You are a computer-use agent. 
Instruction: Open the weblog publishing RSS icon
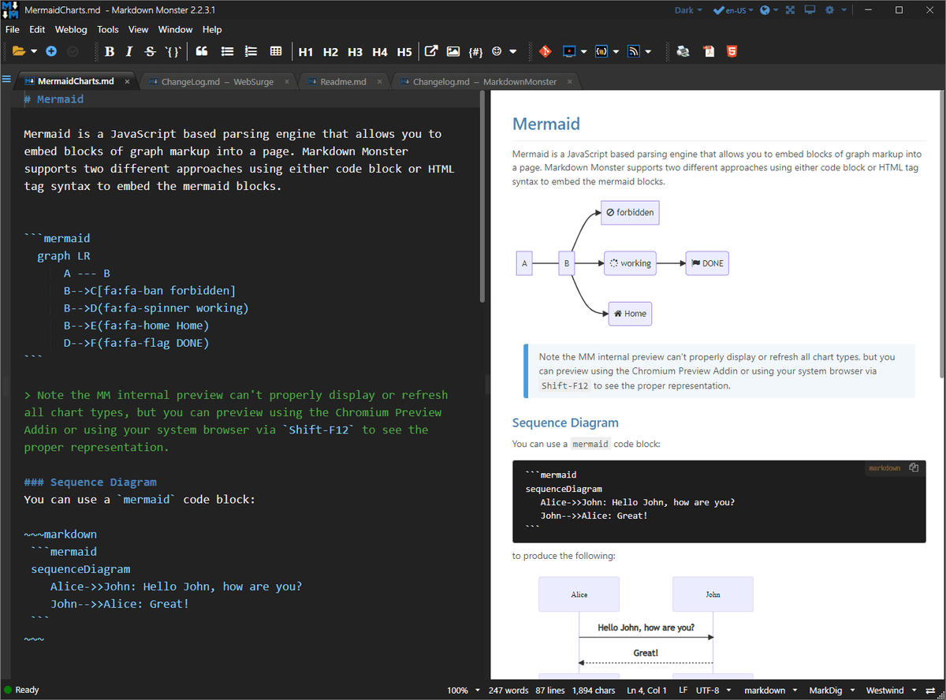click(633, 51)
